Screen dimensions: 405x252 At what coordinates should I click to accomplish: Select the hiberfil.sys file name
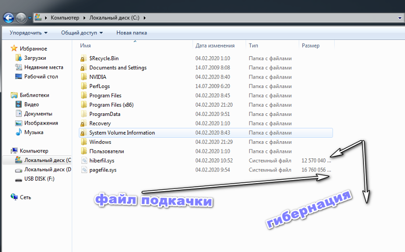pyautogui.click(x=102, y=160)
